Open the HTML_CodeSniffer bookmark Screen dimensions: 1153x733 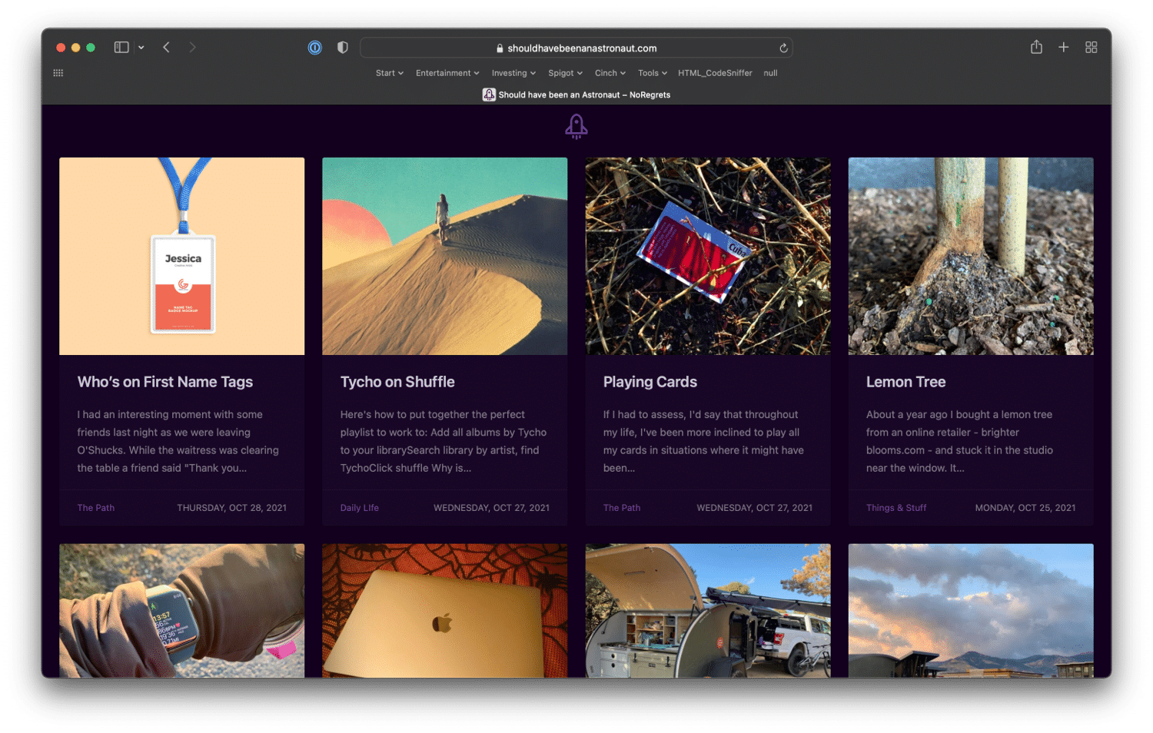[715, 73]
